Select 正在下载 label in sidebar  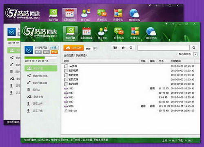coord(38,111)
